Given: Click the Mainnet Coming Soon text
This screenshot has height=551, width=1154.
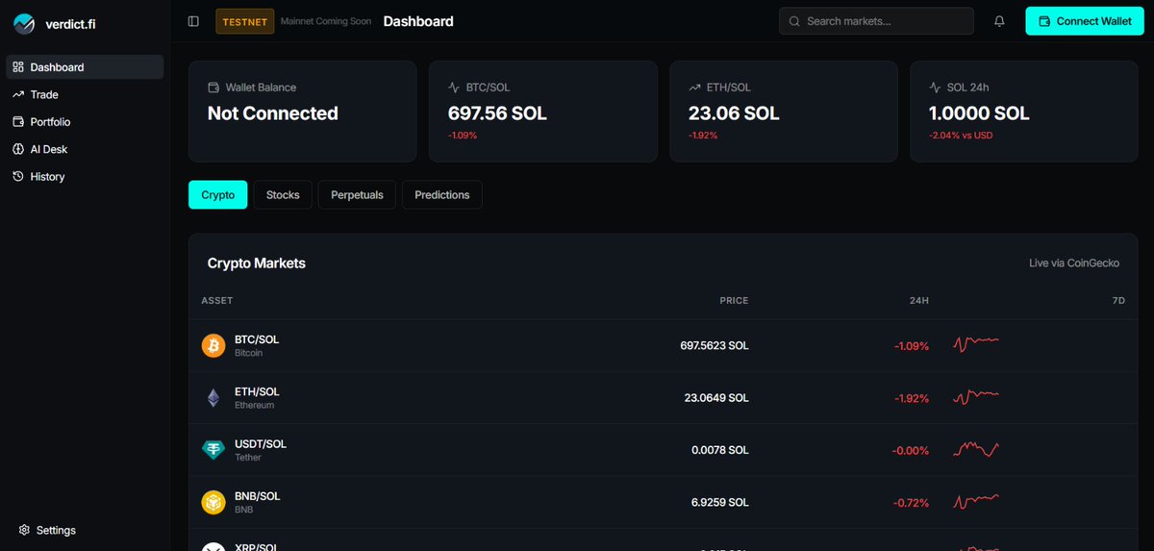Looking at the screenshot, I should [x=326, y=21].
